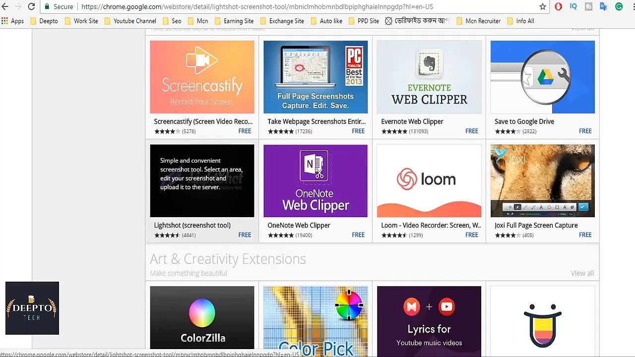This screenshot has width=635, height=357.
Task: Open the IQ extension icon
Action: tap(573, 6)
